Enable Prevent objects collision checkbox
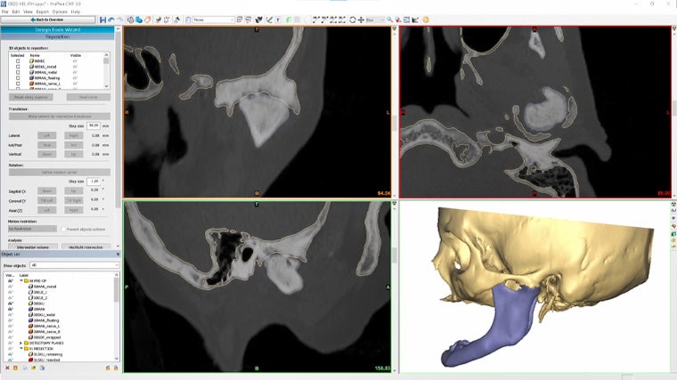The height and width of the screenshot is (380, 677). tap(63, 229)
